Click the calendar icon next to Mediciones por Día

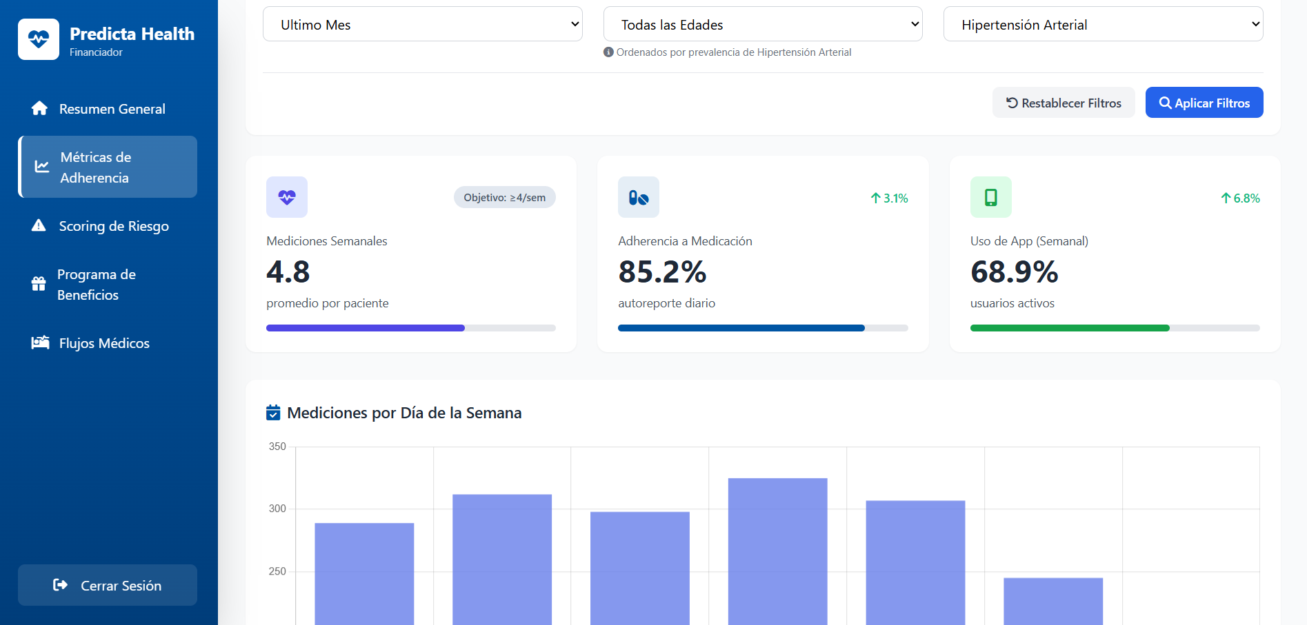(x=273, y=413)
